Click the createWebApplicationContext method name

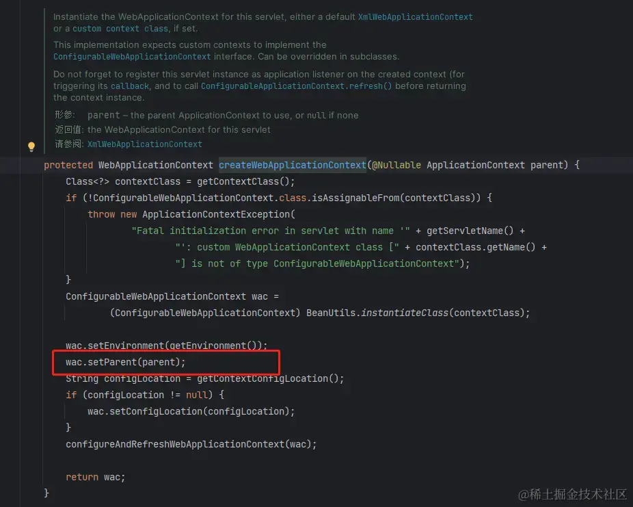293,165
